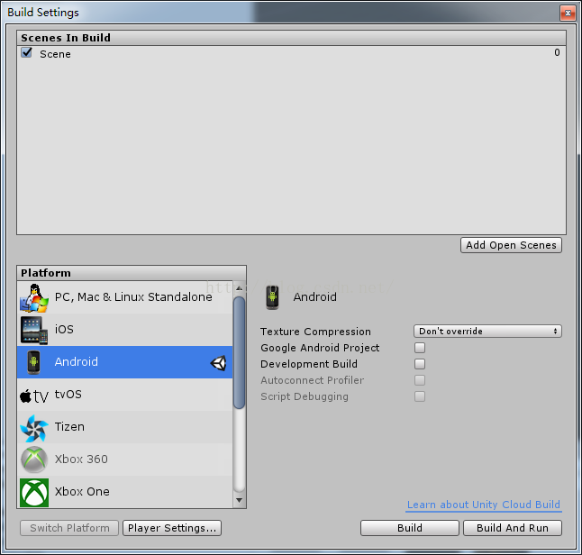The width and height of the screenshot is (582, 555).
Task: Open the Texture Compression dropdown
Action: pos(487,332)
